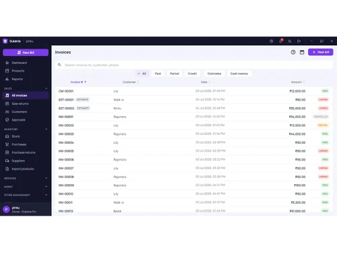Select the Paid filter chip
The width and height of the screenshot is (337, 253).
(x=158, y=74)
